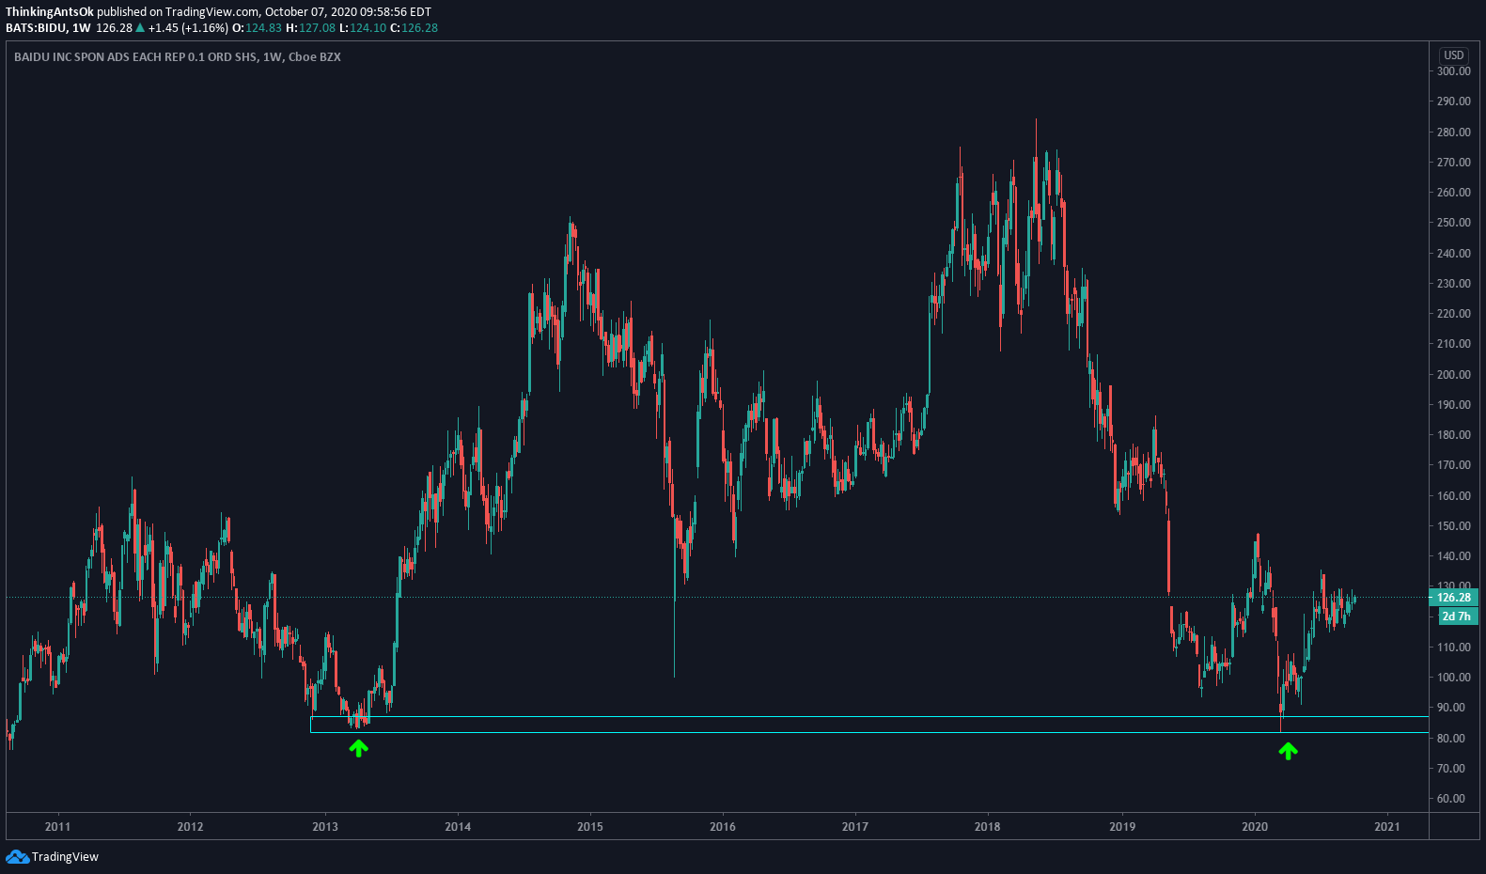Click the 2018 year label on time axis

click(988, 827)
